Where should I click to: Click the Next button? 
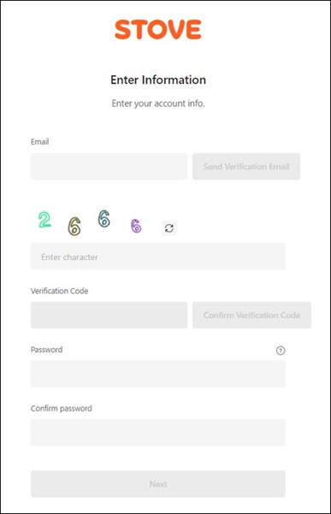point(158,484)
